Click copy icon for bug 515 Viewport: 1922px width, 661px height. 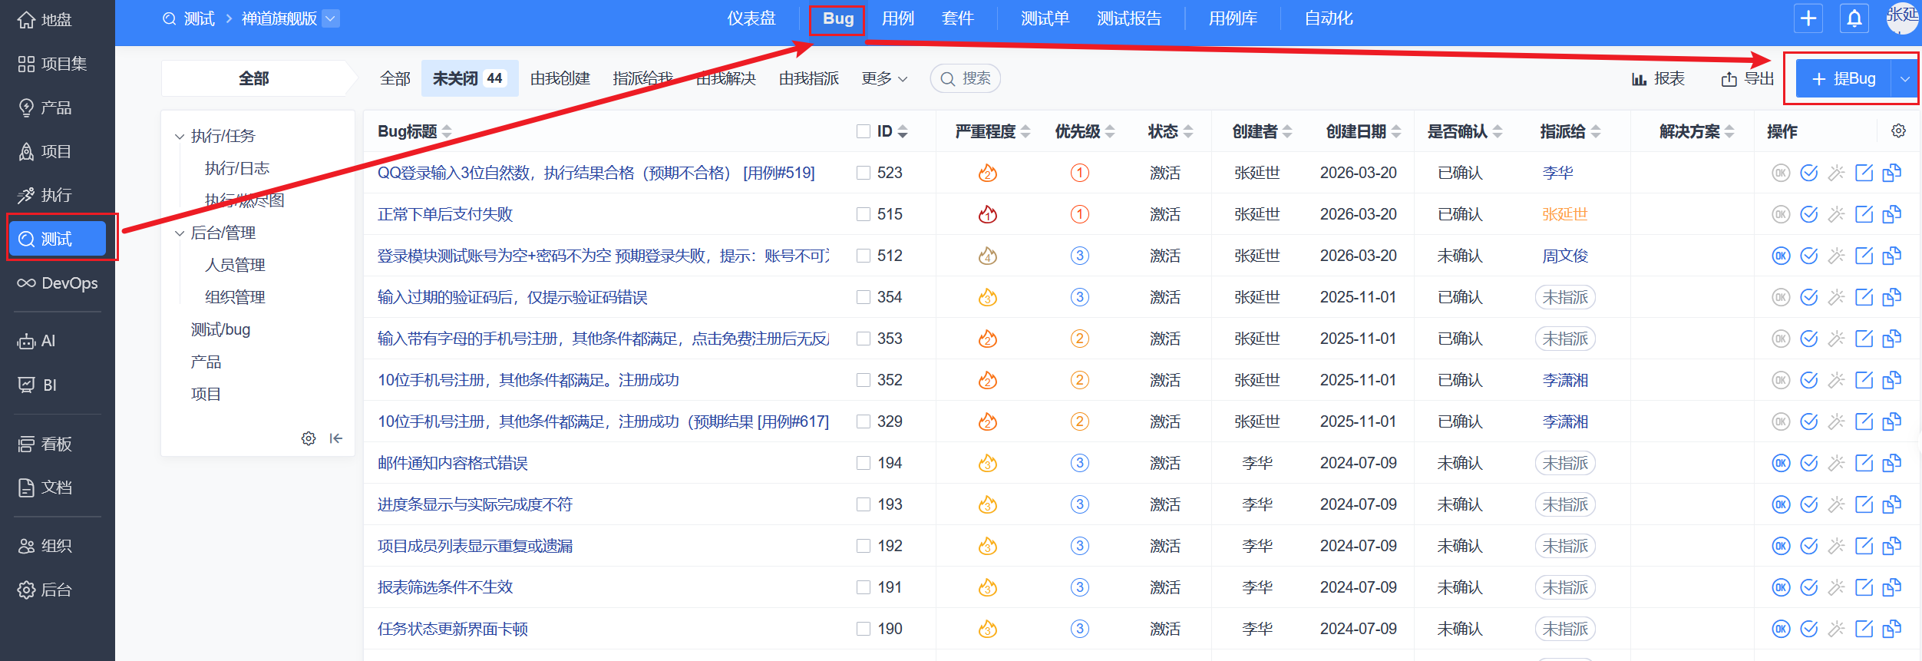[x=1892, y=214]
